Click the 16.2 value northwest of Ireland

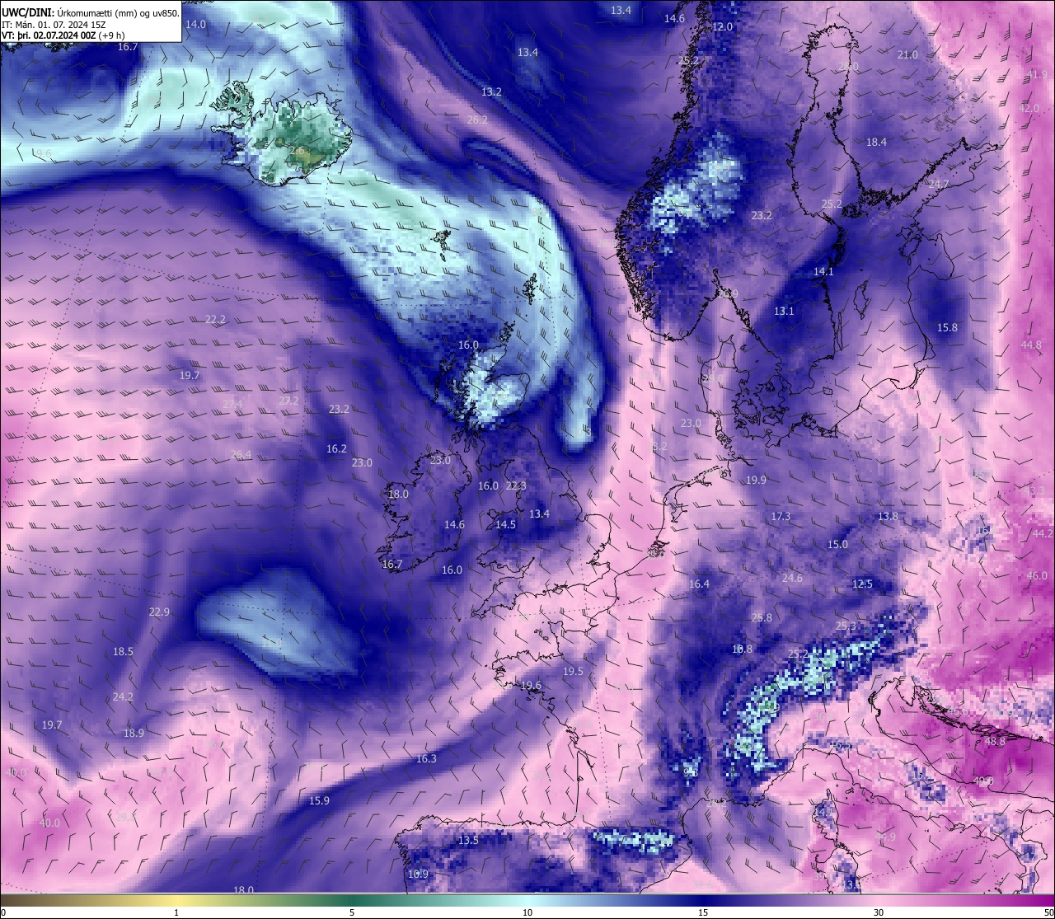point(336,448)
